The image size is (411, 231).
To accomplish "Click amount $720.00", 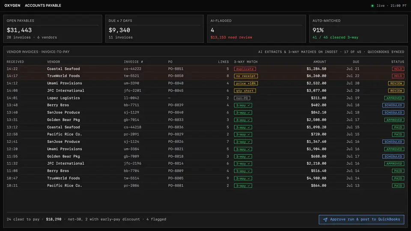I will coord(319,134).
